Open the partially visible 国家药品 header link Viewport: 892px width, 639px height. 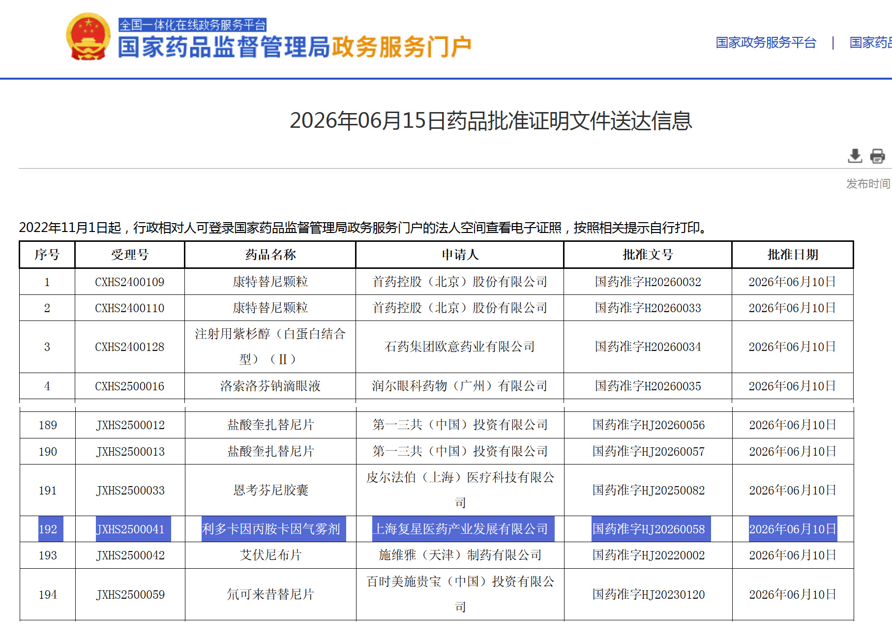click(870, 43)
